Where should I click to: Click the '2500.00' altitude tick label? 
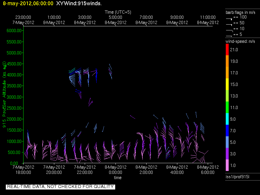click(x=14, y=108)
